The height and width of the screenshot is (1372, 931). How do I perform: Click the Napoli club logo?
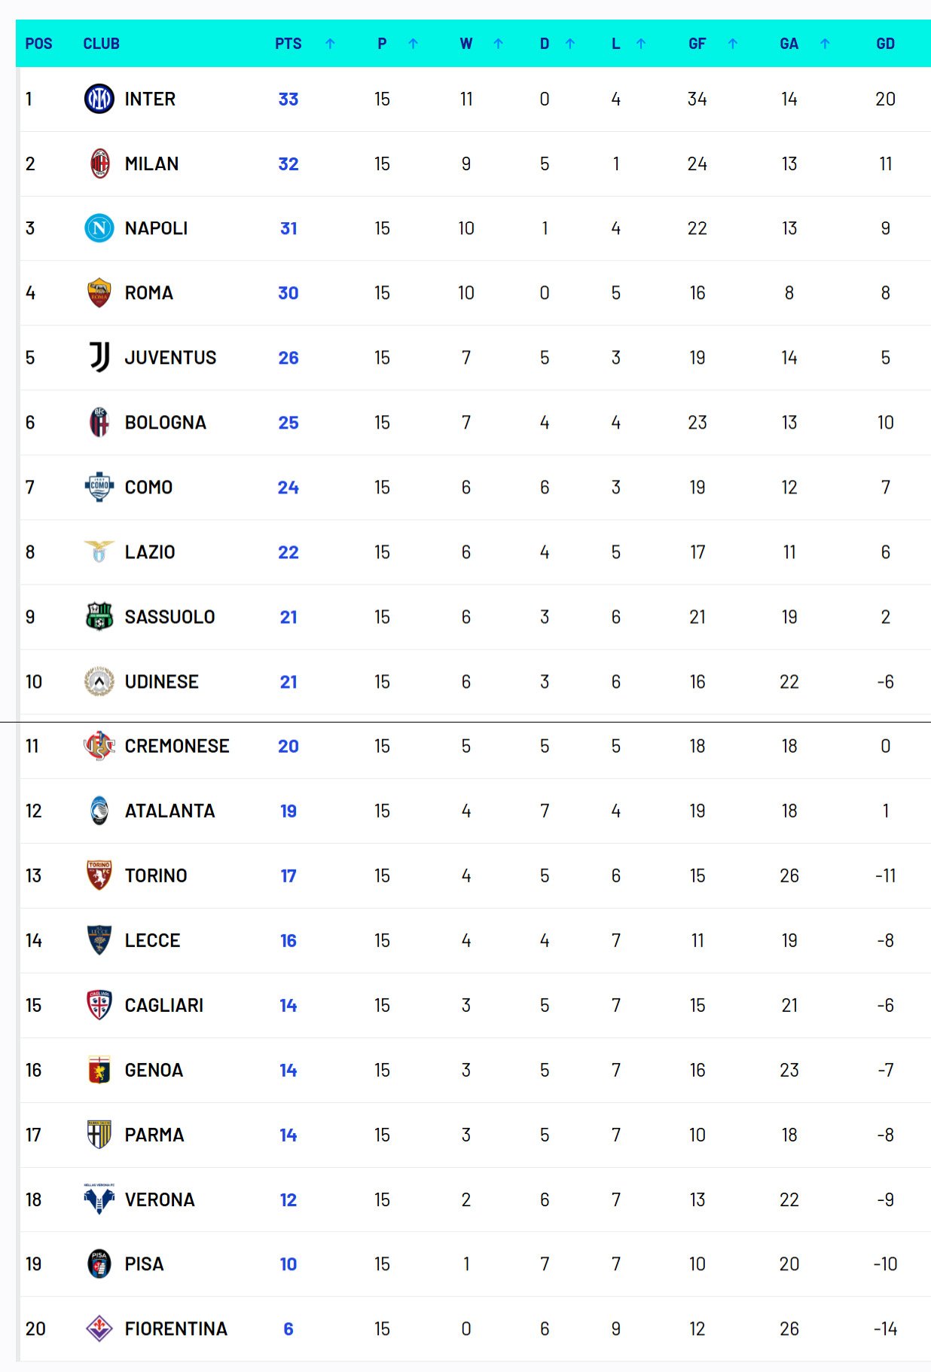[x=99, y=228]
